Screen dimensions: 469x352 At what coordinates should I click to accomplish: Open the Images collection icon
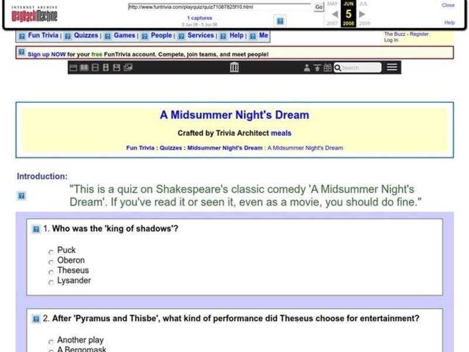127,67
